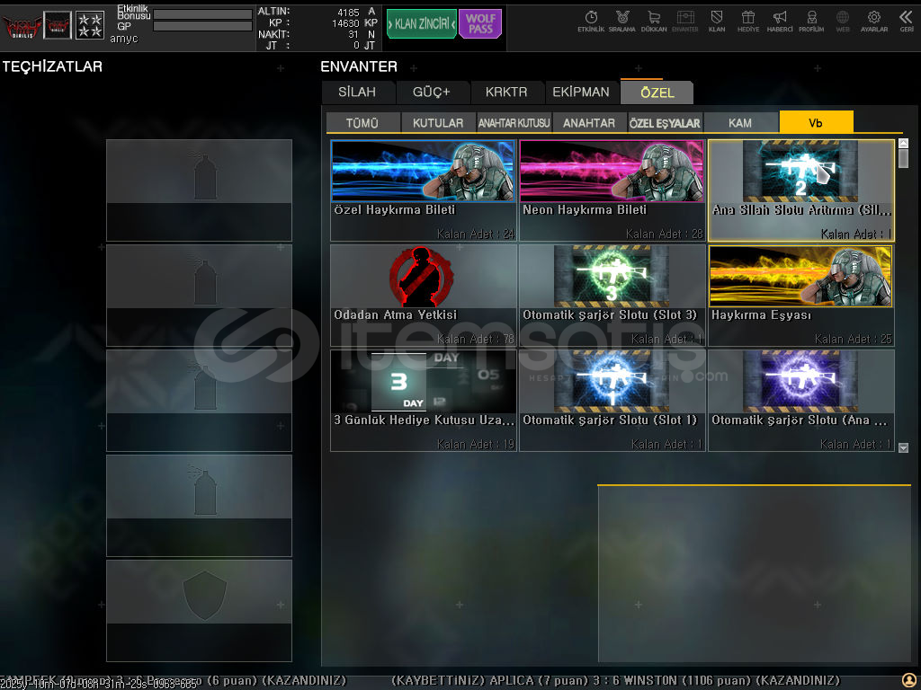Select the Neon Haykırma Bileti item
This screenshot has height=690, width=921.
click(x=612, y=190)
